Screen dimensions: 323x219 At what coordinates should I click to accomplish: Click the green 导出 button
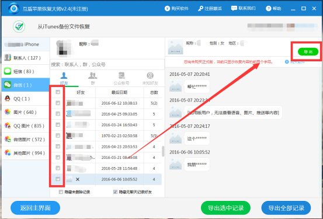[x=308, y=52]
